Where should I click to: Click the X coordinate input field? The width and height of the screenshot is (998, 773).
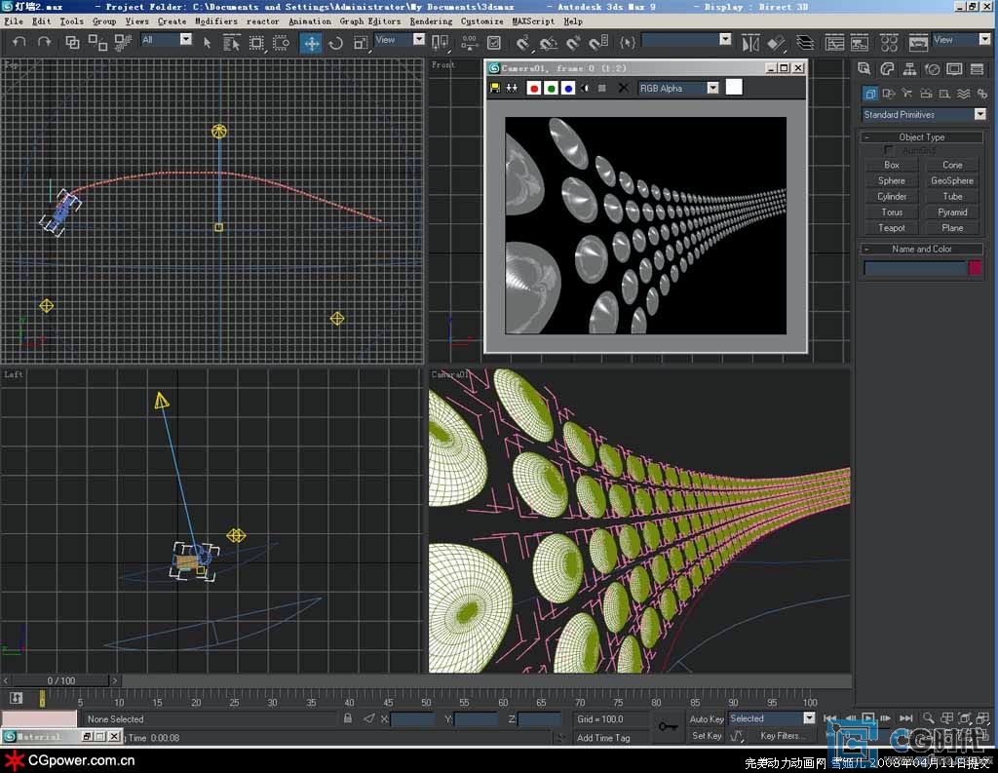tap(412, 718)
